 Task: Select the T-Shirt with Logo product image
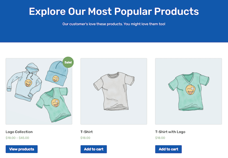click(x=189, y=91)
